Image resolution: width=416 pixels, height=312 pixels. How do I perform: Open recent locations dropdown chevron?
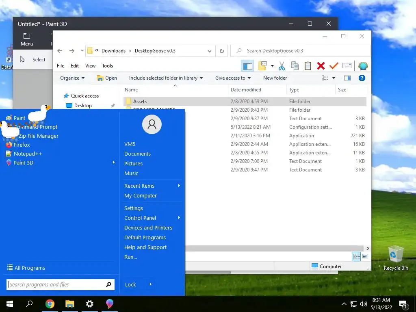82,51
